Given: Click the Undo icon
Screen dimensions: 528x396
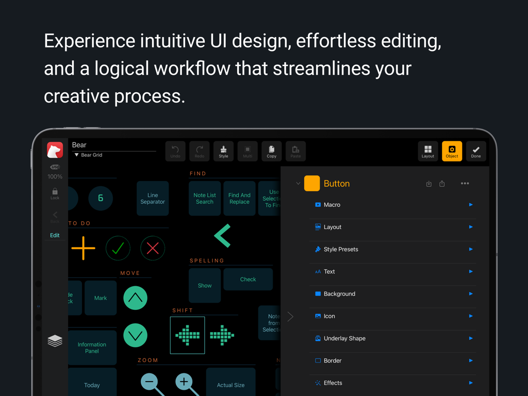Looking at the screenshot, I should tap(175, 151).
